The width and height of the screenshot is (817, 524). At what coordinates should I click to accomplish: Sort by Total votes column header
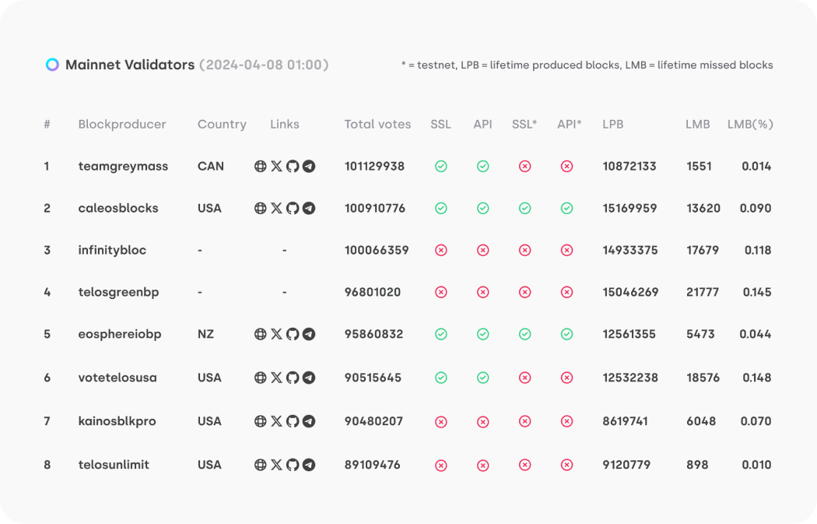[377, 124]
